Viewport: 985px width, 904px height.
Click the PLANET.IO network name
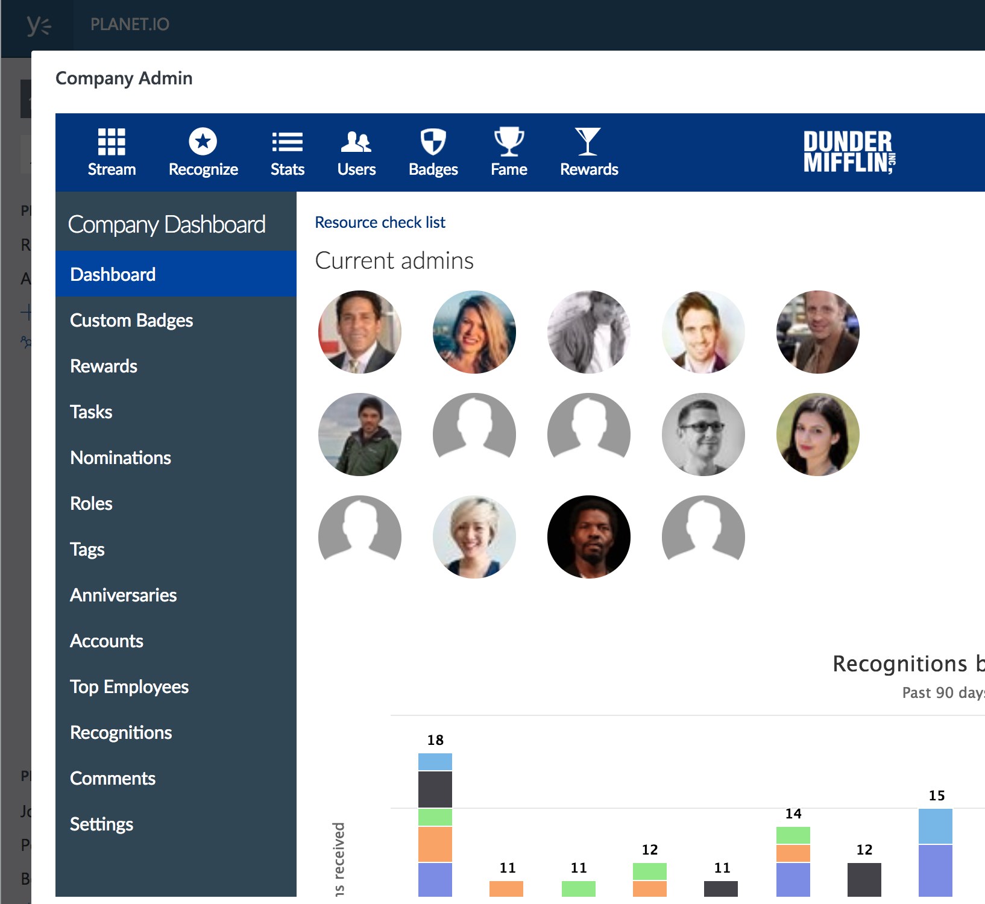pos(130,25)
